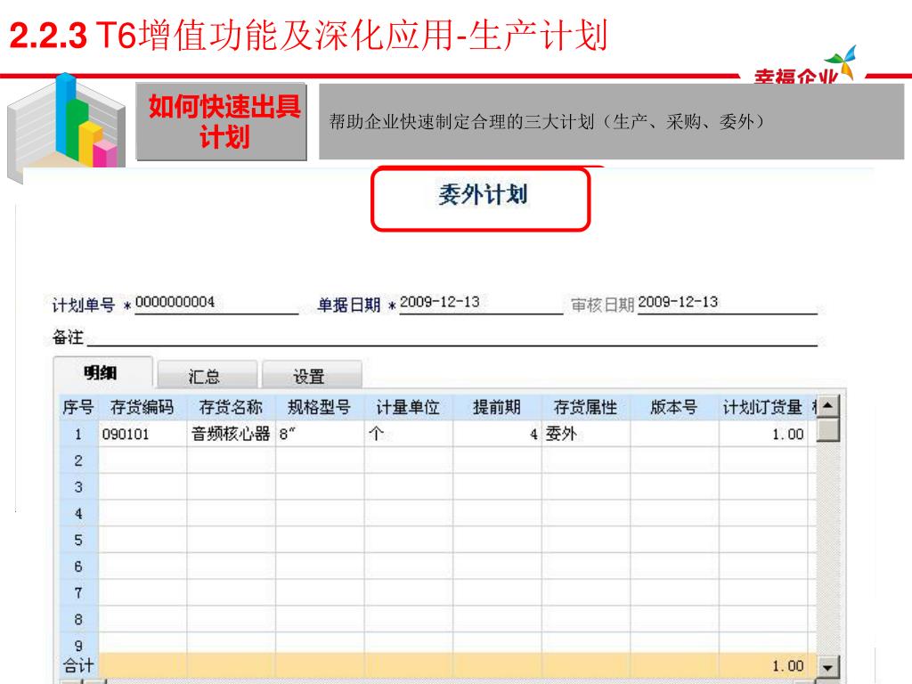912x684 pixels.
Task: Click the 规格型号 column header
Action: pyautogui.click(x=320, y=407)
